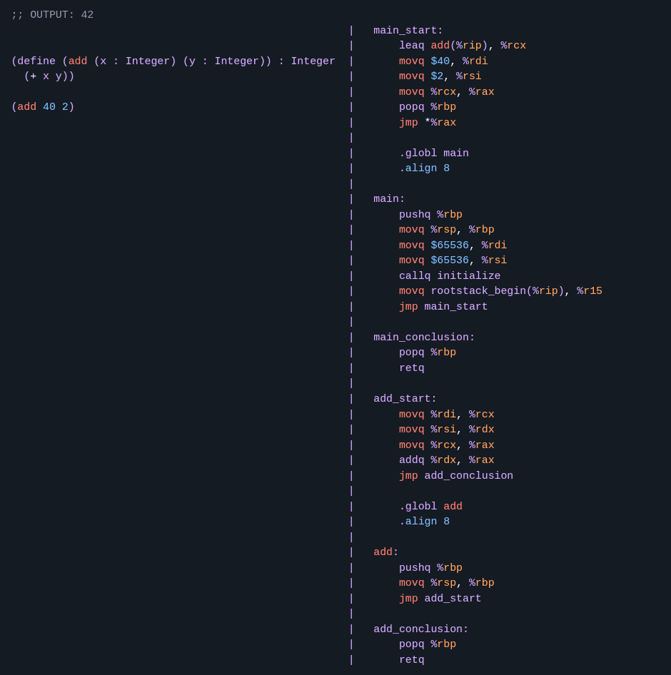
Task: Click the add_conclusion: label
Action: pyautogui.click(x=420, y=629)
